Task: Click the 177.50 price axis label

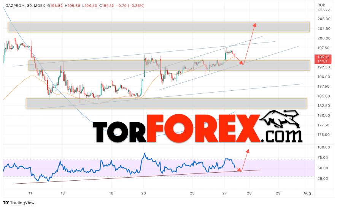Action: (323, 125)
